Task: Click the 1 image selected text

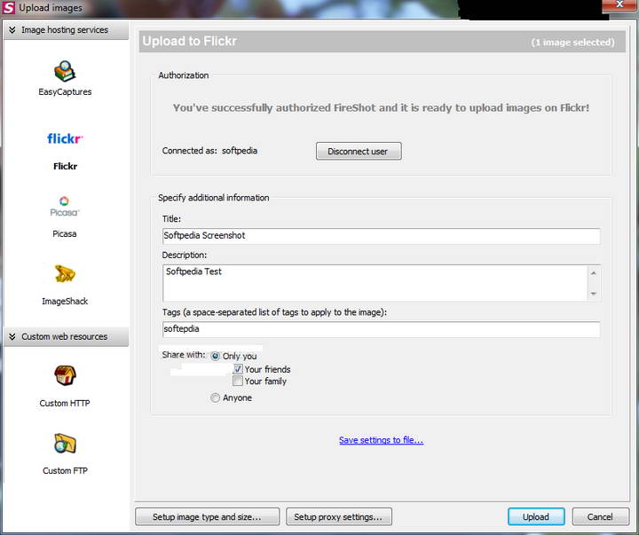Action: pyautogui.click(x=573, y=43)
